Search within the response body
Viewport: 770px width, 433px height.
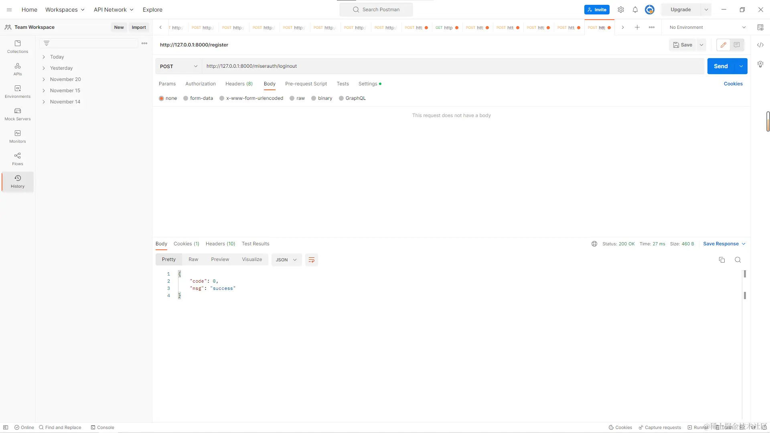[x=738, y=260]
